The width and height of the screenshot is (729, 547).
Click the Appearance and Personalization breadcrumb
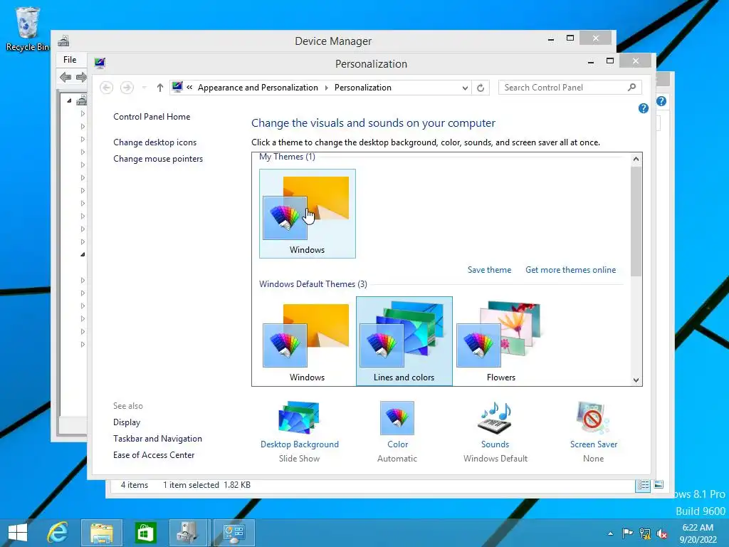click(258, 88)
